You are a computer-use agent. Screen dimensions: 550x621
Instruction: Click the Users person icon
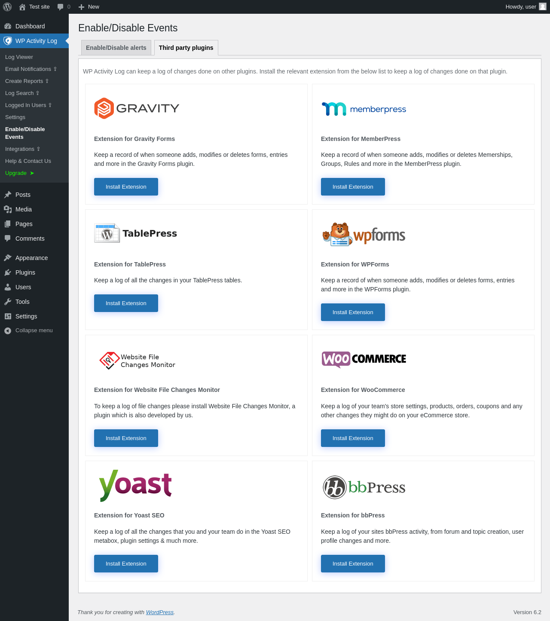click(8, 287)
